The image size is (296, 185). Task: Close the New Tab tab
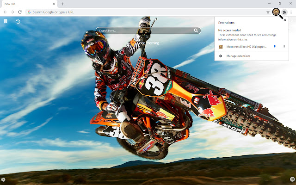coord(54,4)
